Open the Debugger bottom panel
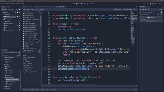164x92 pixels. [31, 90]
